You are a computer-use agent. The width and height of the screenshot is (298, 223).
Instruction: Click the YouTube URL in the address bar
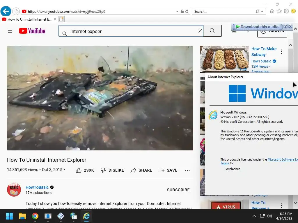coord(66,12)
